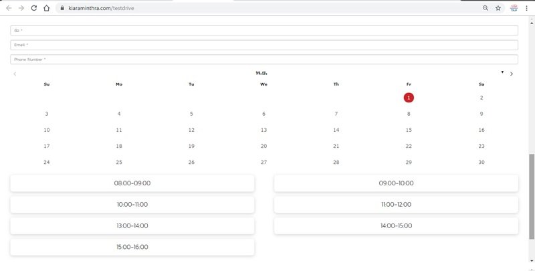This screenshot has height=271, width=535.
Task: Open the zoom magnifier icon in address bar
Action: pos(485,8)
